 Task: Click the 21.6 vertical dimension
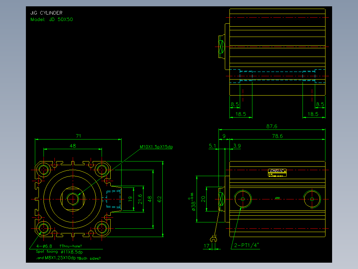(x=140, y=199)
